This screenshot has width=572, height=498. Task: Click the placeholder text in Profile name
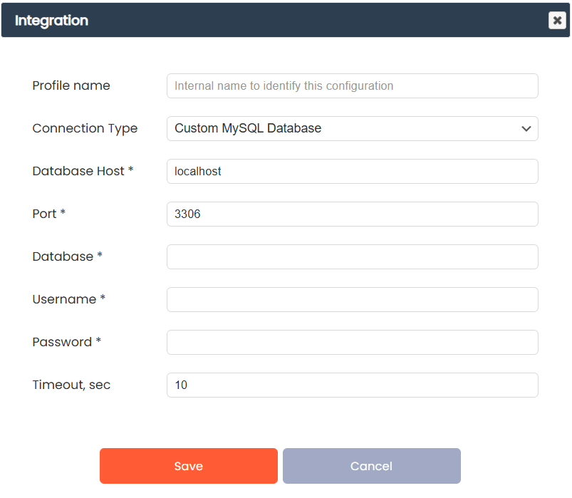point(279,85)
